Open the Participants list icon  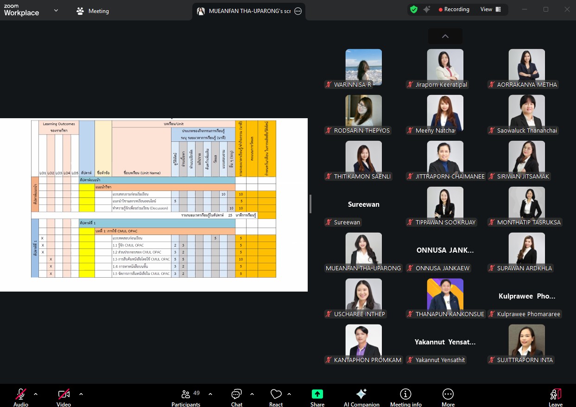point(186,394)
